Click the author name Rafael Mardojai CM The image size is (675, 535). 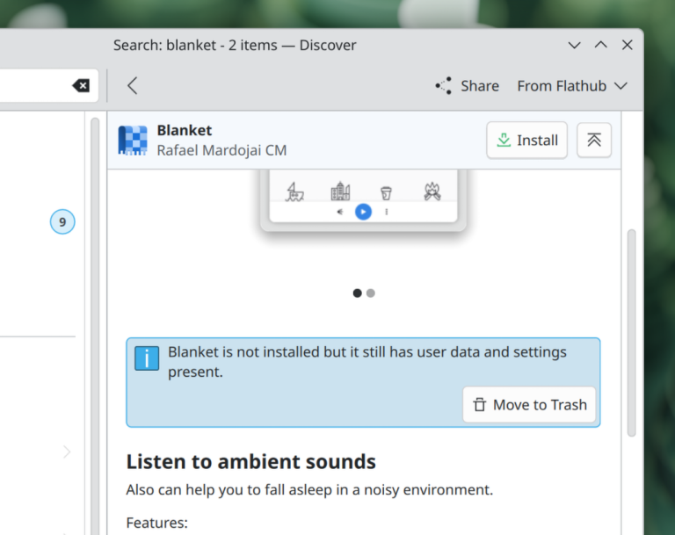[x=221, y=150]
